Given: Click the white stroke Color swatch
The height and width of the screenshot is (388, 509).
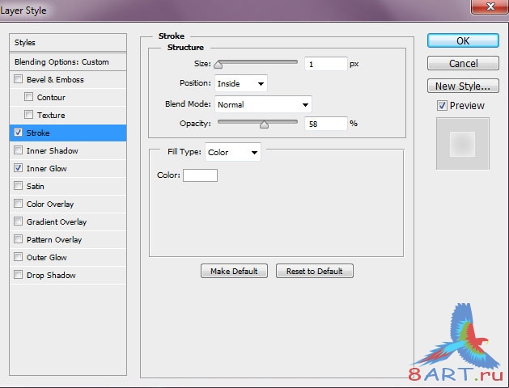Looking at the screenshot, I should pos(200,175).
